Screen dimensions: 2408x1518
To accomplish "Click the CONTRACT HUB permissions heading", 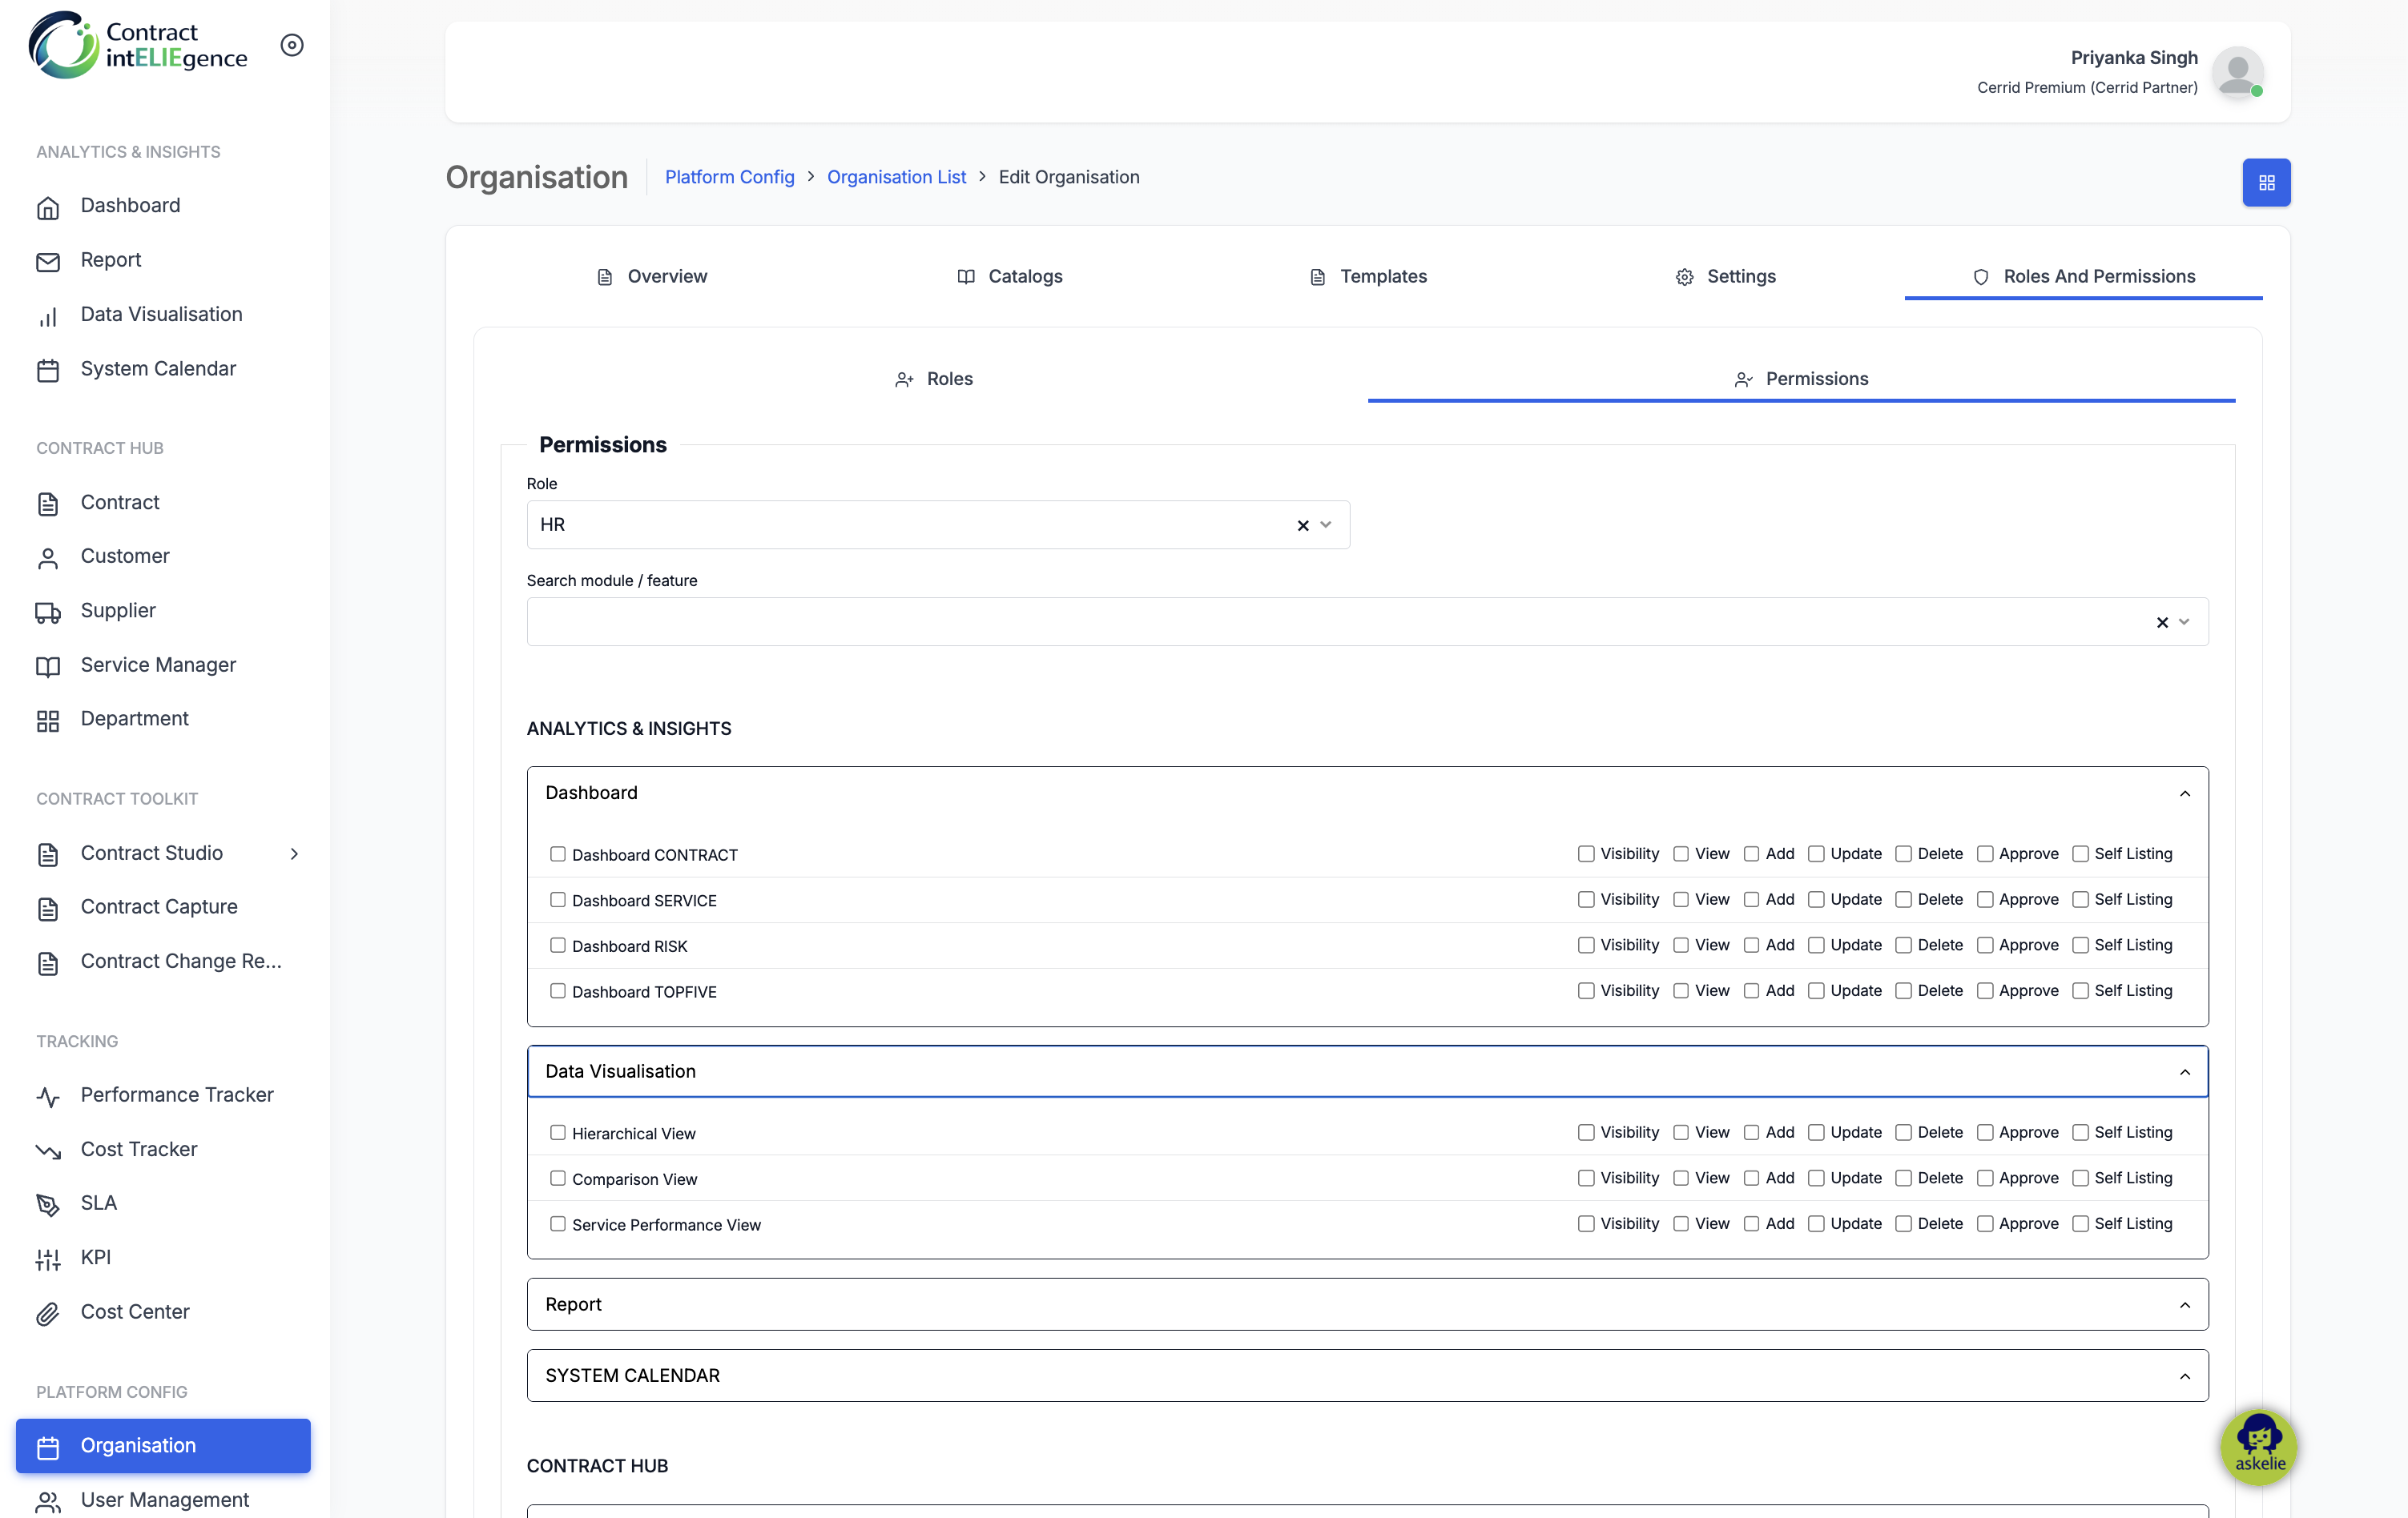I will point(597,1466).
